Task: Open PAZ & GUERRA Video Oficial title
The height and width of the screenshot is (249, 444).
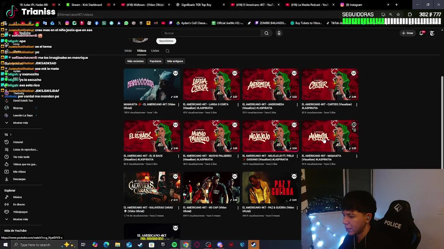Action: (x=268, y=209)
